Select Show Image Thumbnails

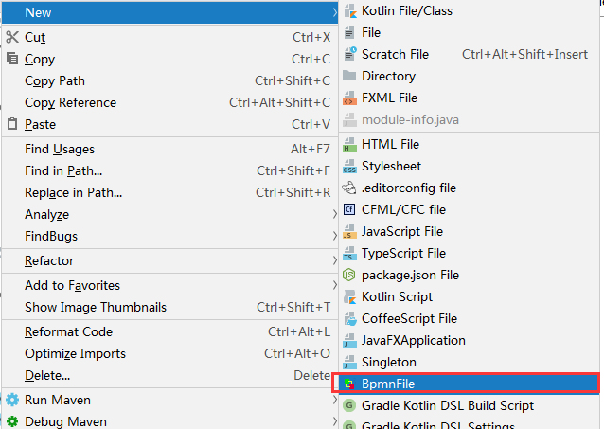pos(169,307)
